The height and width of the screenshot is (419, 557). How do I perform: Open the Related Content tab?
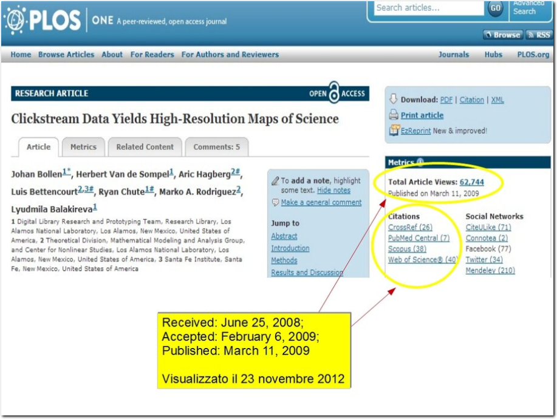pyautogui.click(x=145, y=147)
